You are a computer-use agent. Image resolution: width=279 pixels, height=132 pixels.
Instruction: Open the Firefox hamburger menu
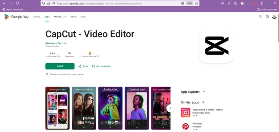[x=275, y=3]
